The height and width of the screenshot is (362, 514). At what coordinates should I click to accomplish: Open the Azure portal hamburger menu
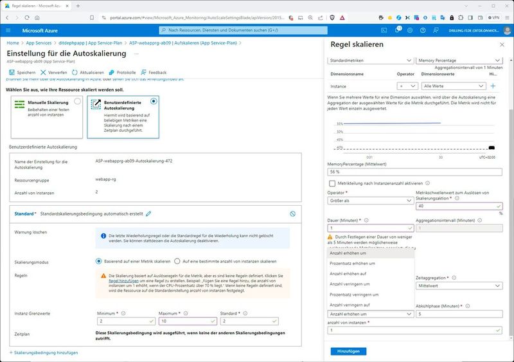[x=8, y=30]
